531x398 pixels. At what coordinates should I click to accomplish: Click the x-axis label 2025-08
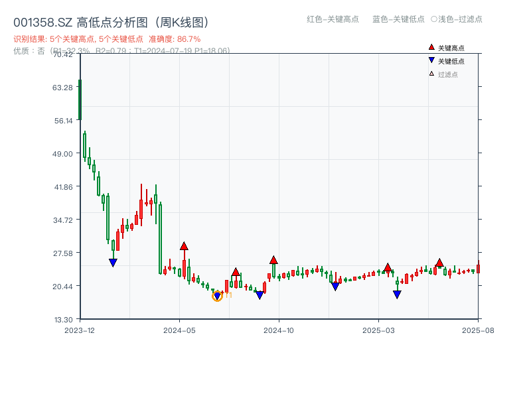[478, 330]
